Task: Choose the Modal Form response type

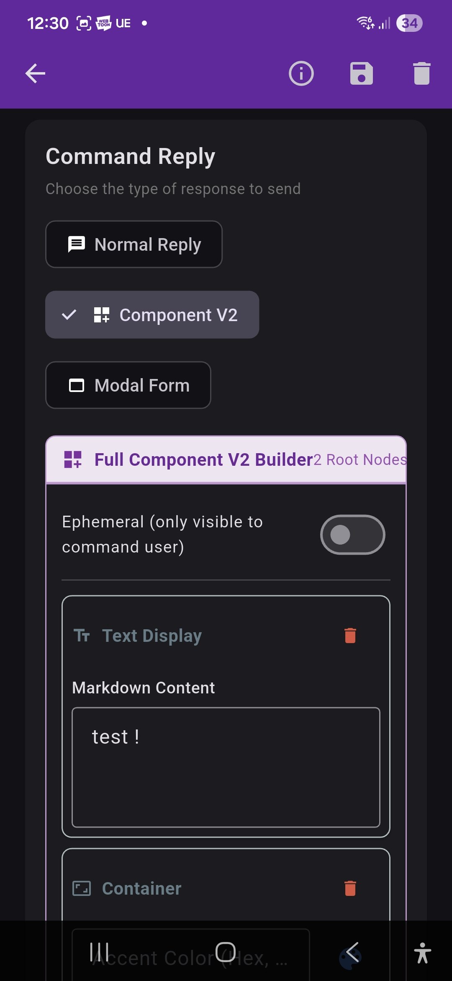Action: pos(128,385)
